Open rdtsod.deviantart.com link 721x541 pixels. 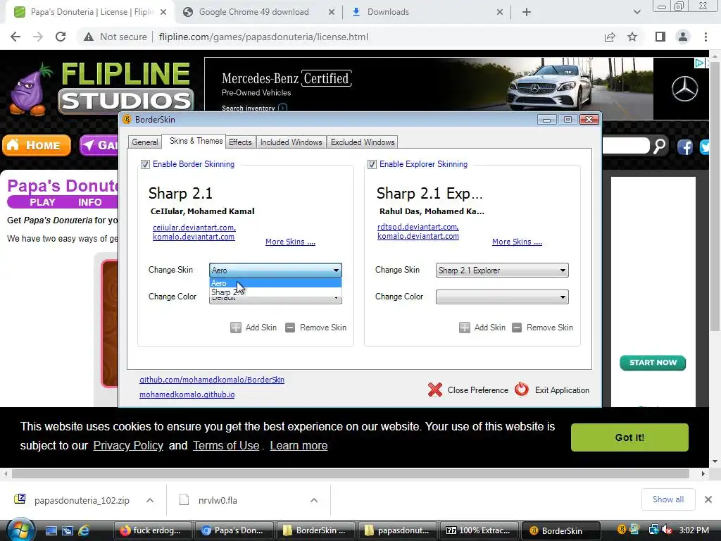click(x=418, y=227)
